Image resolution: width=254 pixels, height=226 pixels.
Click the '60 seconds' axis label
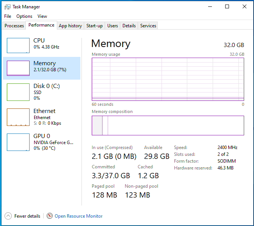[x=102, y=104]
